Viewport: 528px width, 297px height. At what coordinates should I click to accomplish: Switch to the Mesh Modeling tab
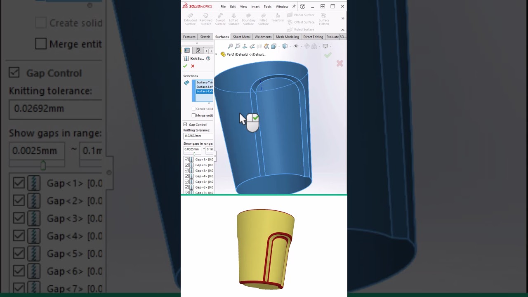(288, 37)
